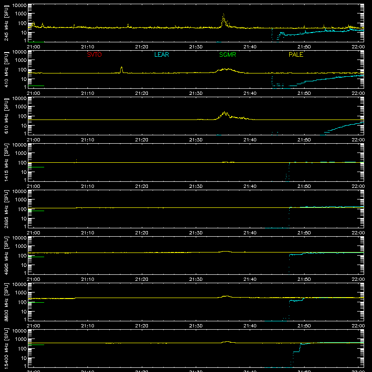Click the 21:00 time label under 4995 MHz plot
The image size is (372, 372).
pyautogui.click(x=33, y=279)
